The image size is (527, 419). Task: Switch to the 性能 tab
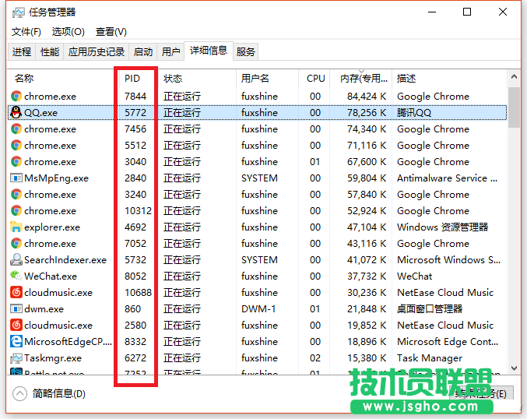click(x=50, y=51)
